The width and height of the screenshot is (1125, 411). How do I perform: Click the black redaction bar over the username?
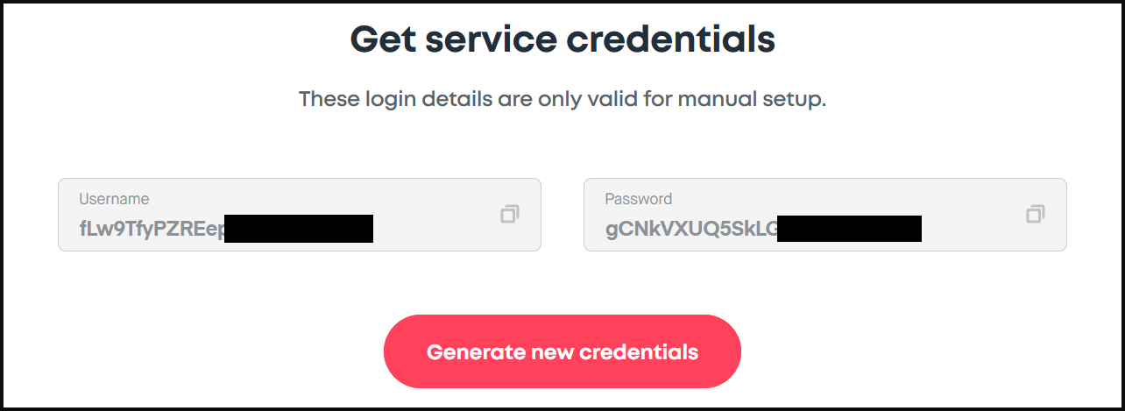point(299,228)
